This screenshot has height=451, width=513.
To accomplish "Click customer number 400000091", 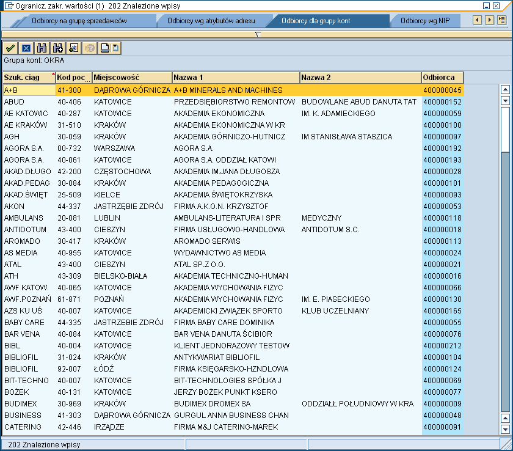I will click(442, 427).
